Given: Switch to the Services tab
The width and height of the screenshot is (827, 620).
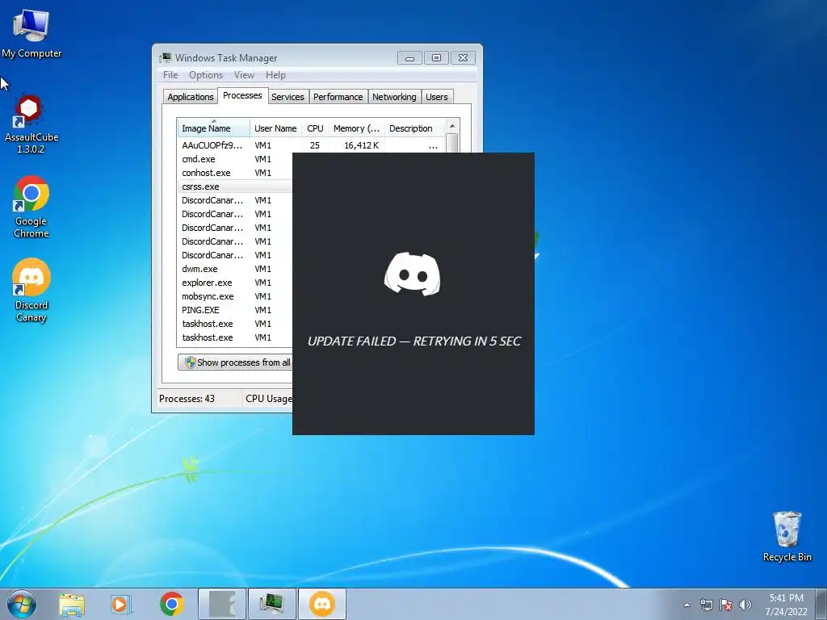Looking at the screenshot, I should coord(288,97).
